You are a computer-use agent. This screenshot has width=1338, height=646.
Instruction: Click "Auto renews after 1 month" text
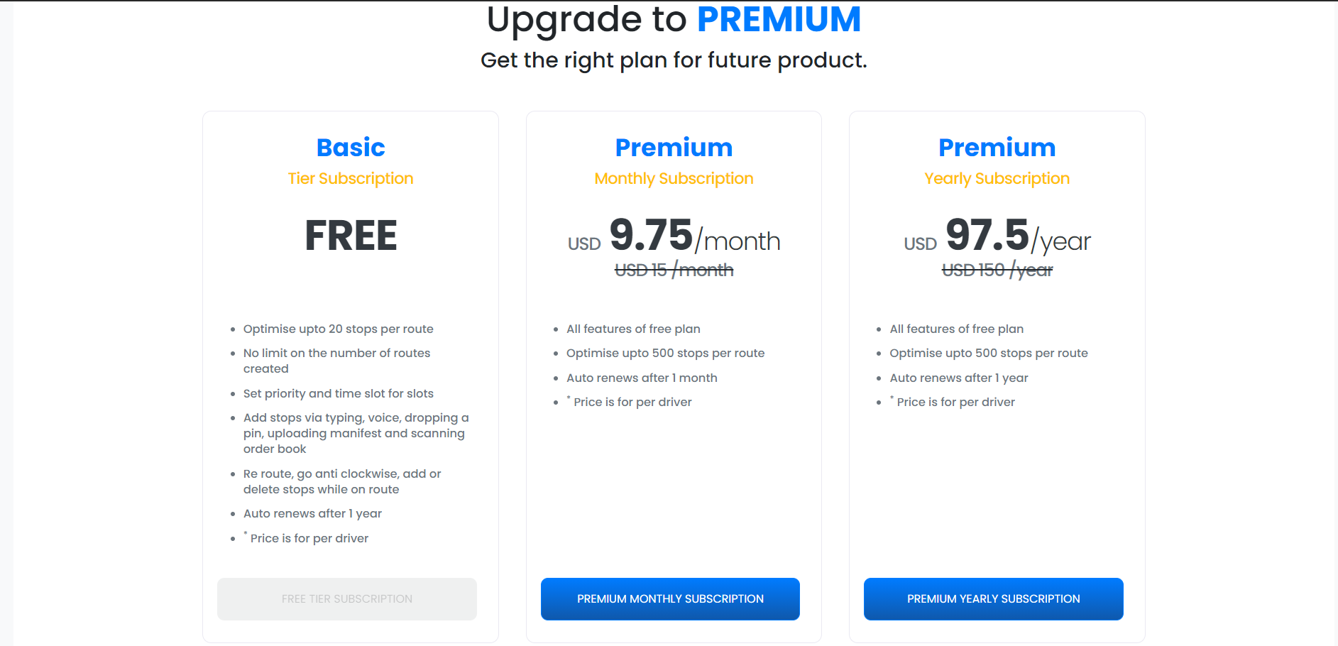click(642, 378)
